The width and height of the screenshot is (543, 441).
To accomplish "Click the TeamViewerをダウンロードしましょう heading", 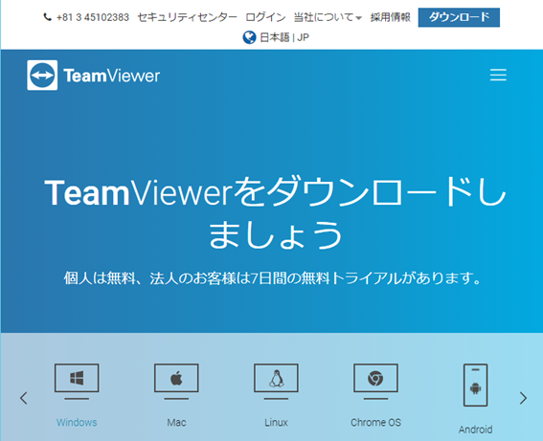I will (x=276, y=213).
